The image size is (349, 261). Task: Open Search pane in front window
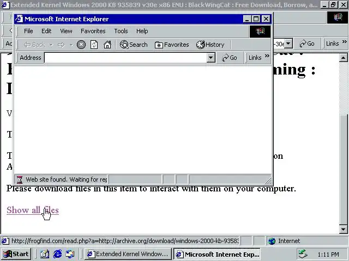pos(134,45)
